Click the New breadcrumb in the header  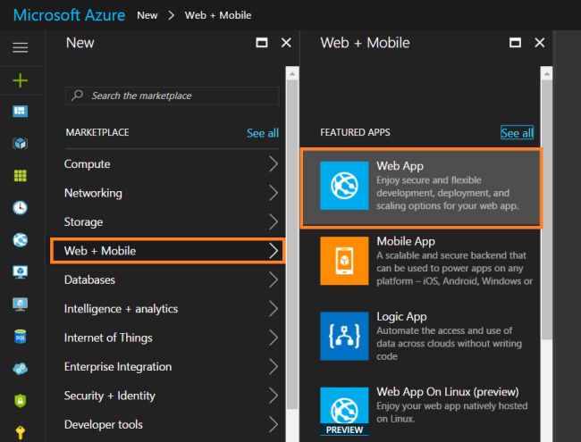[x=147, y=15]
